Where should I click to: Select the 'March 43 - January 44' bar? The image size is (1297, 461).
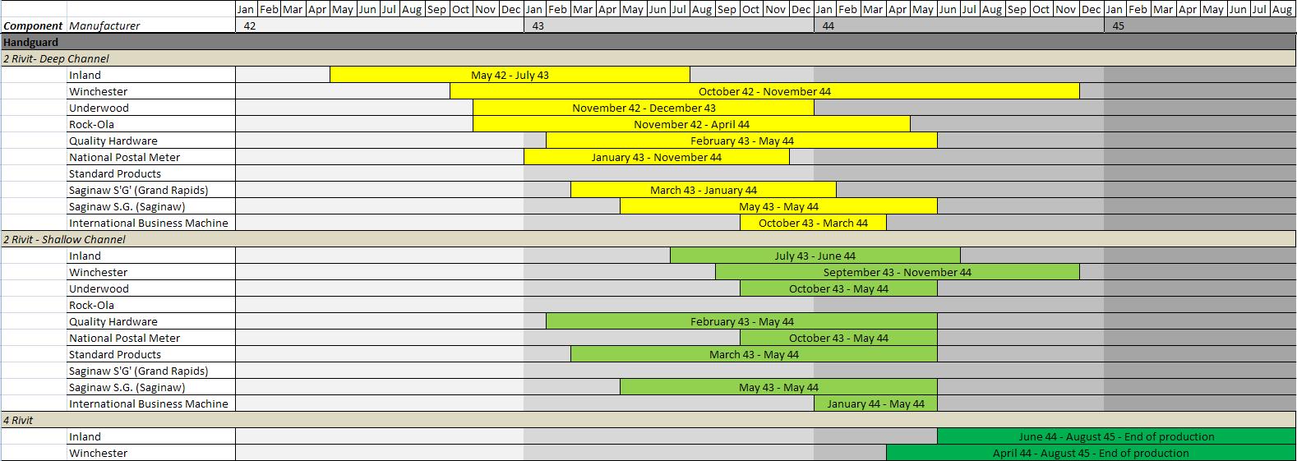pos(704,190)
